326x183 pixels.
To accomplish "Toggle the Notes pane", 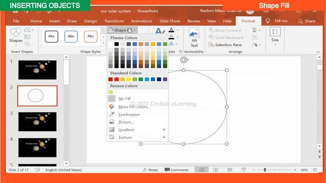I will point(150,170).
